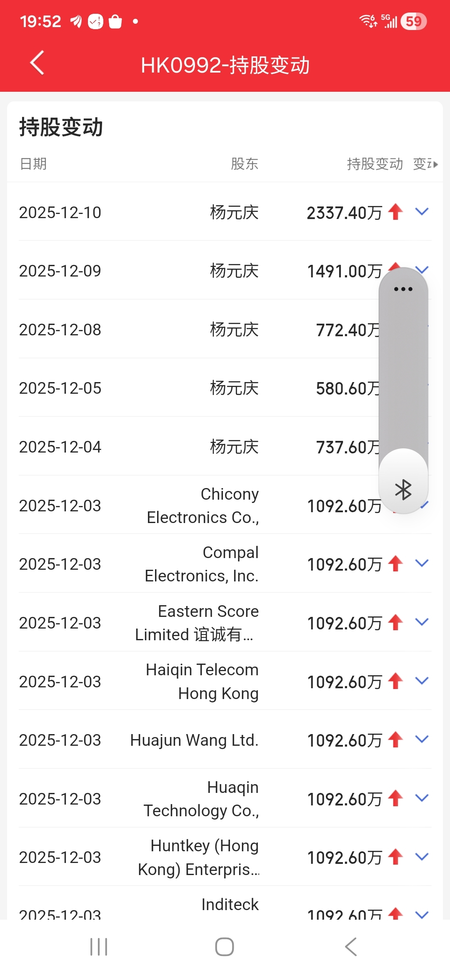Tap the Android recent apps button

point(99,946)
